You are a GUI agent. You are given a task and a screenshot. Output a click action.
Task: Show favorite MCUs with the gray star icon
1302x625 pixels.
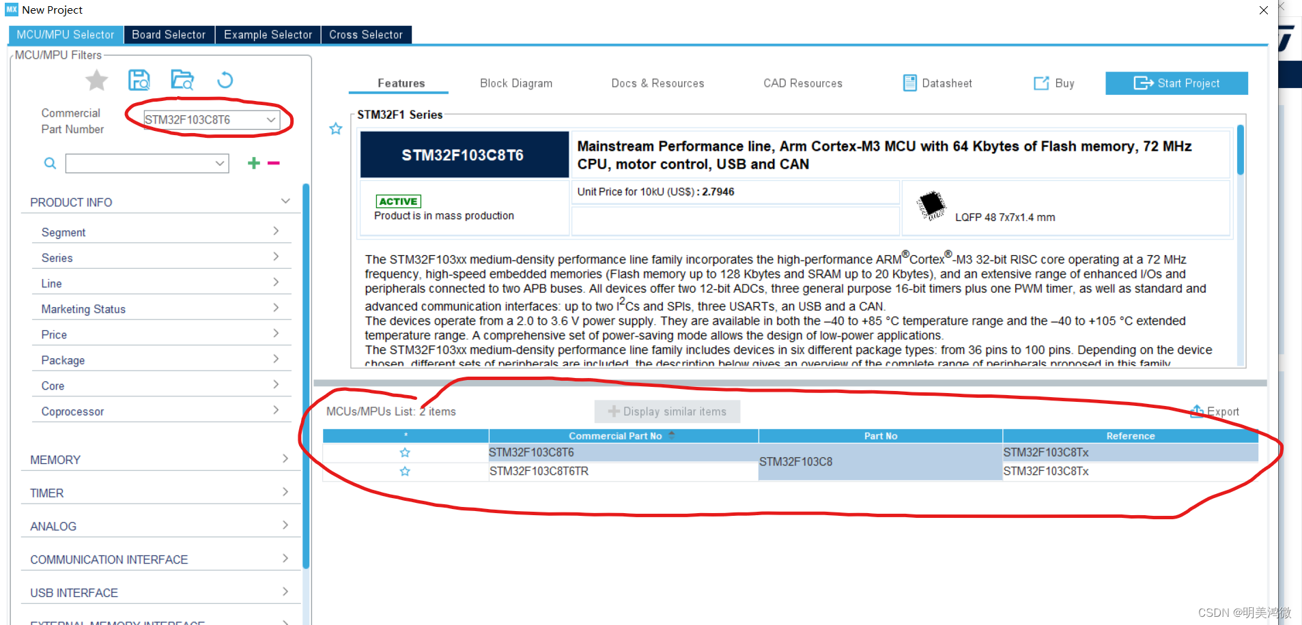pyautogui.click(x=97, y=81)
